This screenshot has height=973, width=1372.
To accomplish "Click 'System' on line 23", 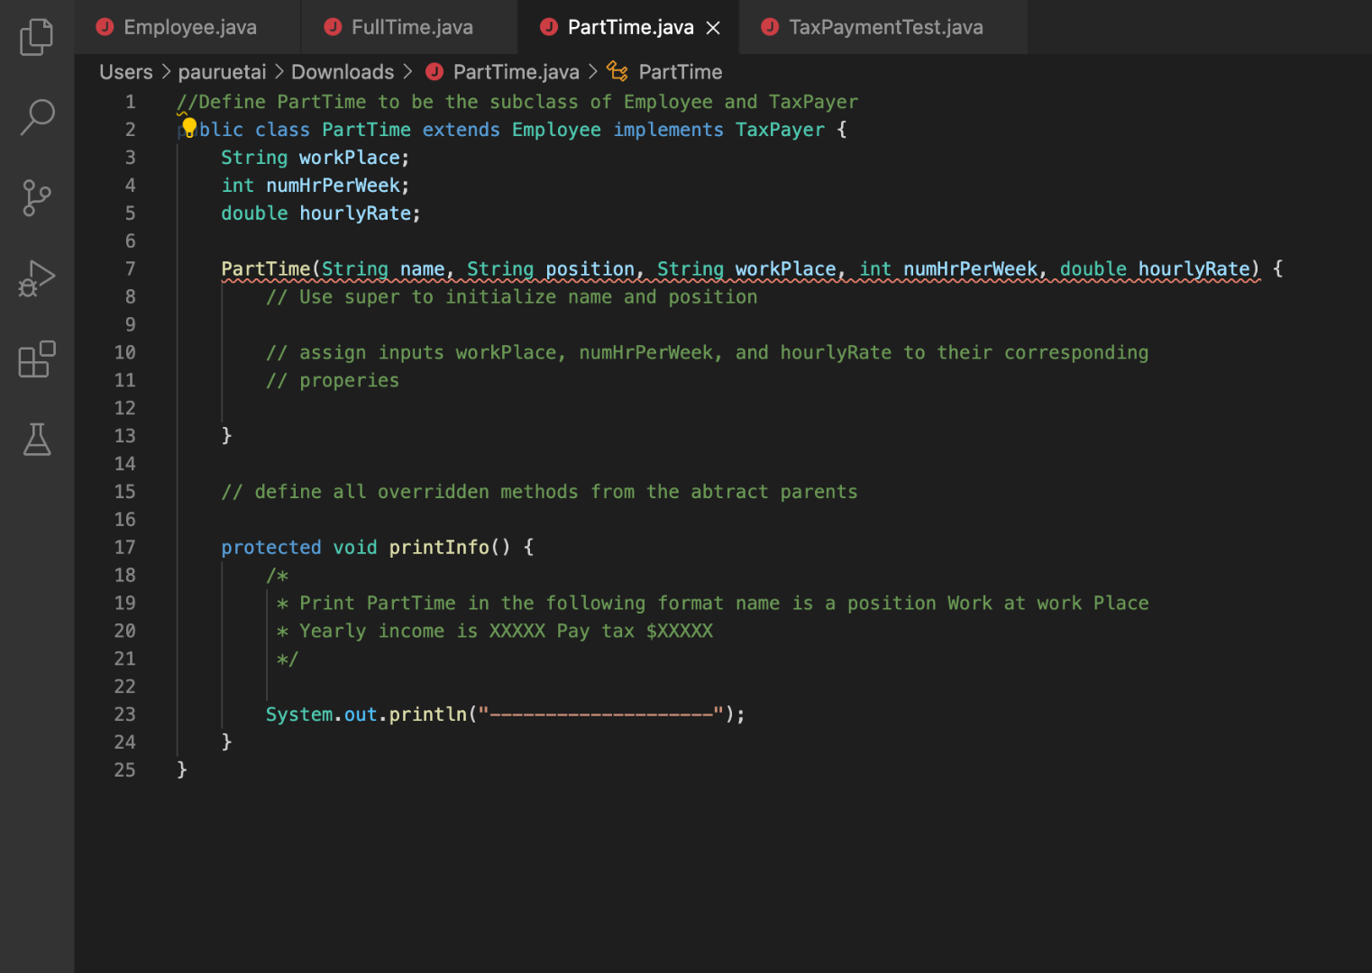I will point(299,714).
